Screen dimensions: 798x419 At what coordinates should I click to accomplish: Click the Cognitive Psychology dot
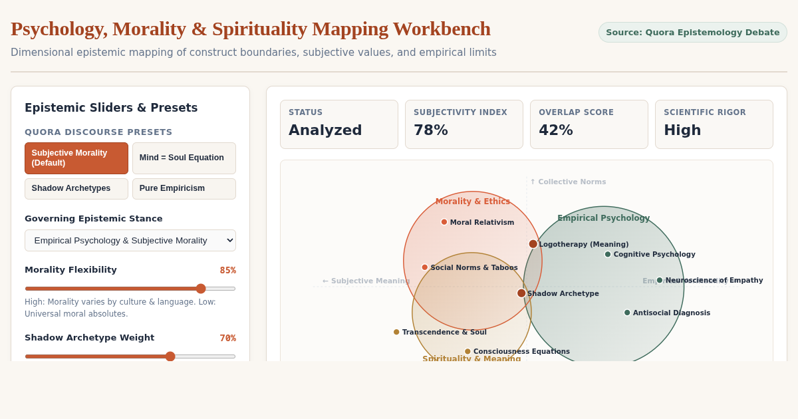point(608,254)
